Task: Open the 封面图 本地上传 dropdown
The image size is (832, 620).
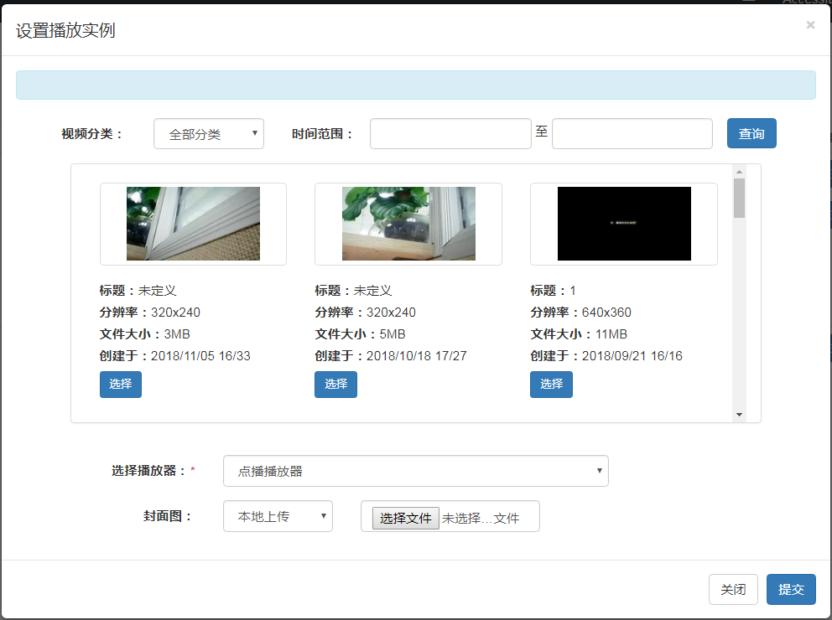Action: [278, 516]
